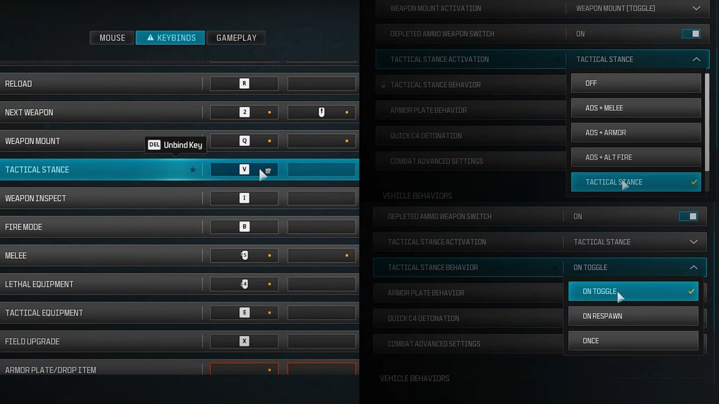The width and height of the screenshot is (719, 404).
Task: Select the Tactical Stance keybind field
Action: pyautogui.click(x=244, y=169)
